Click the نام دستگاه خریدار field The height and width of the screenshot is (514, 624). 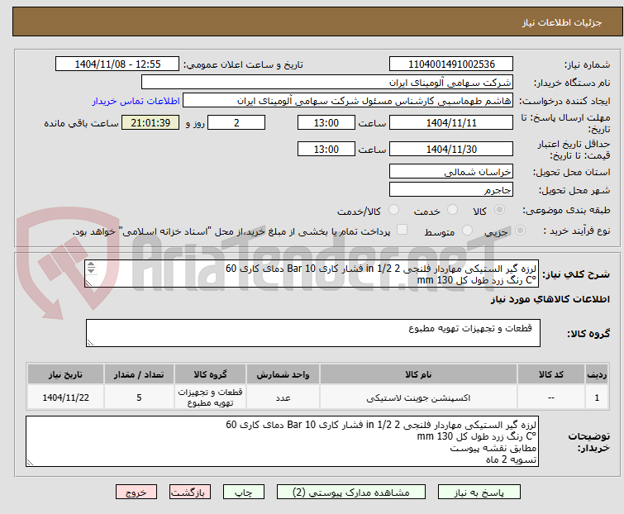(327, 83)
